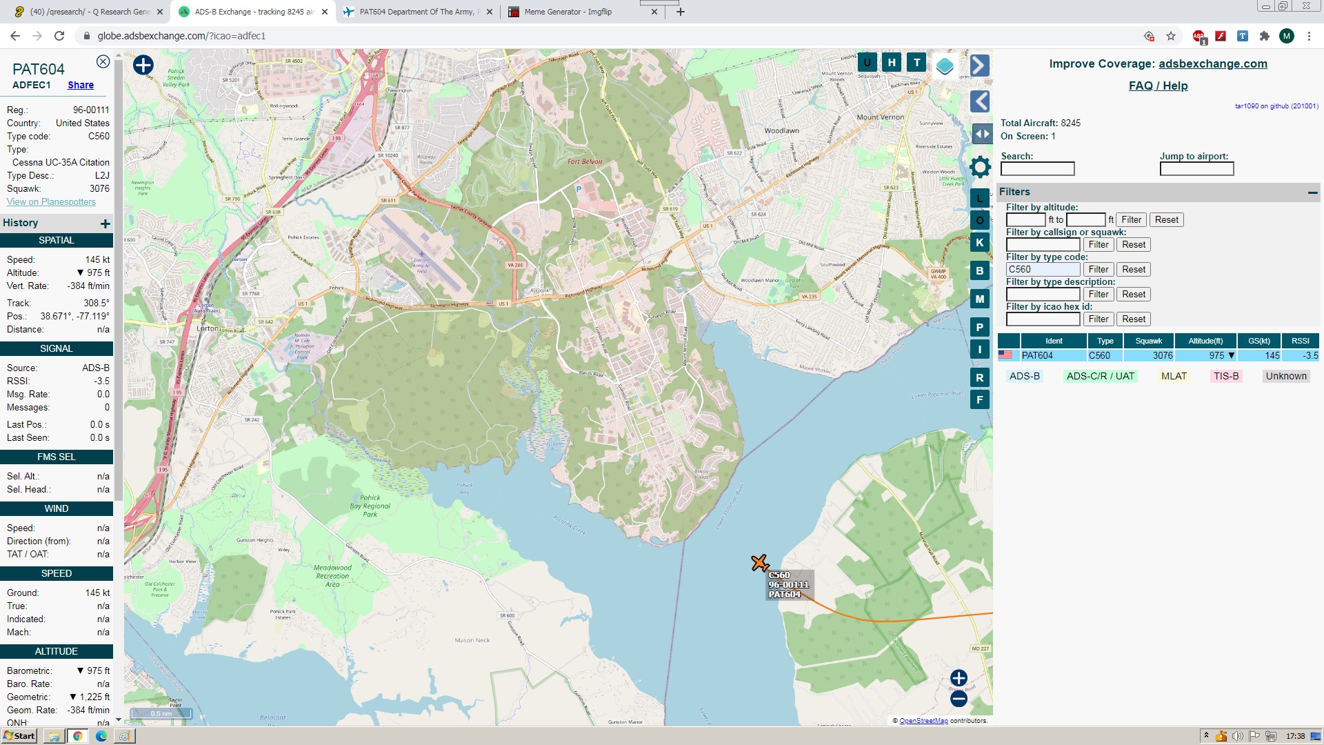Image resolution: width=1324 pixels, height=745 pixels.
Task: Focus the aircraft Search field
Action: coord(1037,168)
